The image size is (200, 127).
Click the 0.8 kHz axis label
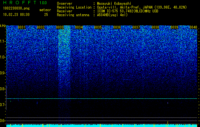[3, 89]
